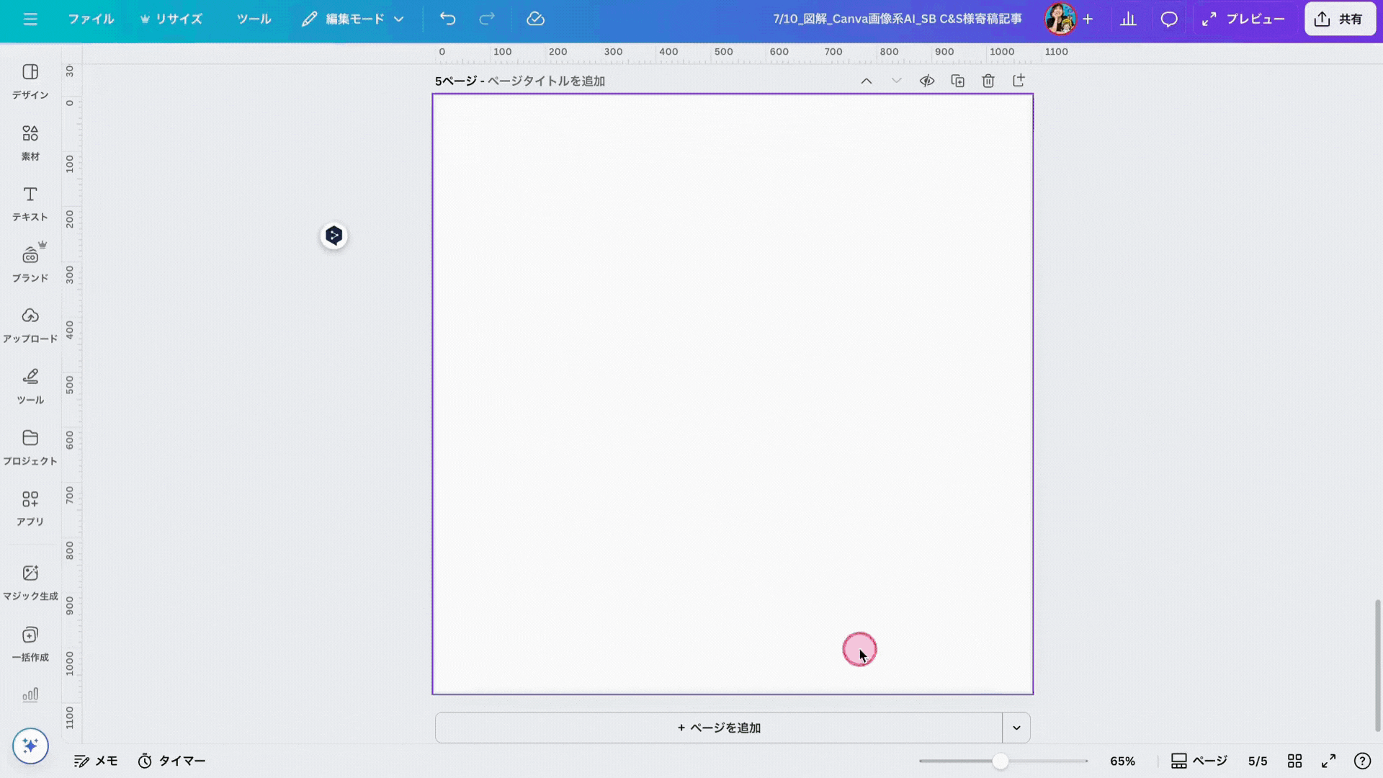
Task: Open the テキスト text panel
Action: coord(30,203)
